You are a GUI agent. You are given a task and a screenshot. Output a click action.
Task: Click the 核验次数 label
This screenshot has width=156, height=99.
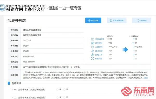(99, 58)
